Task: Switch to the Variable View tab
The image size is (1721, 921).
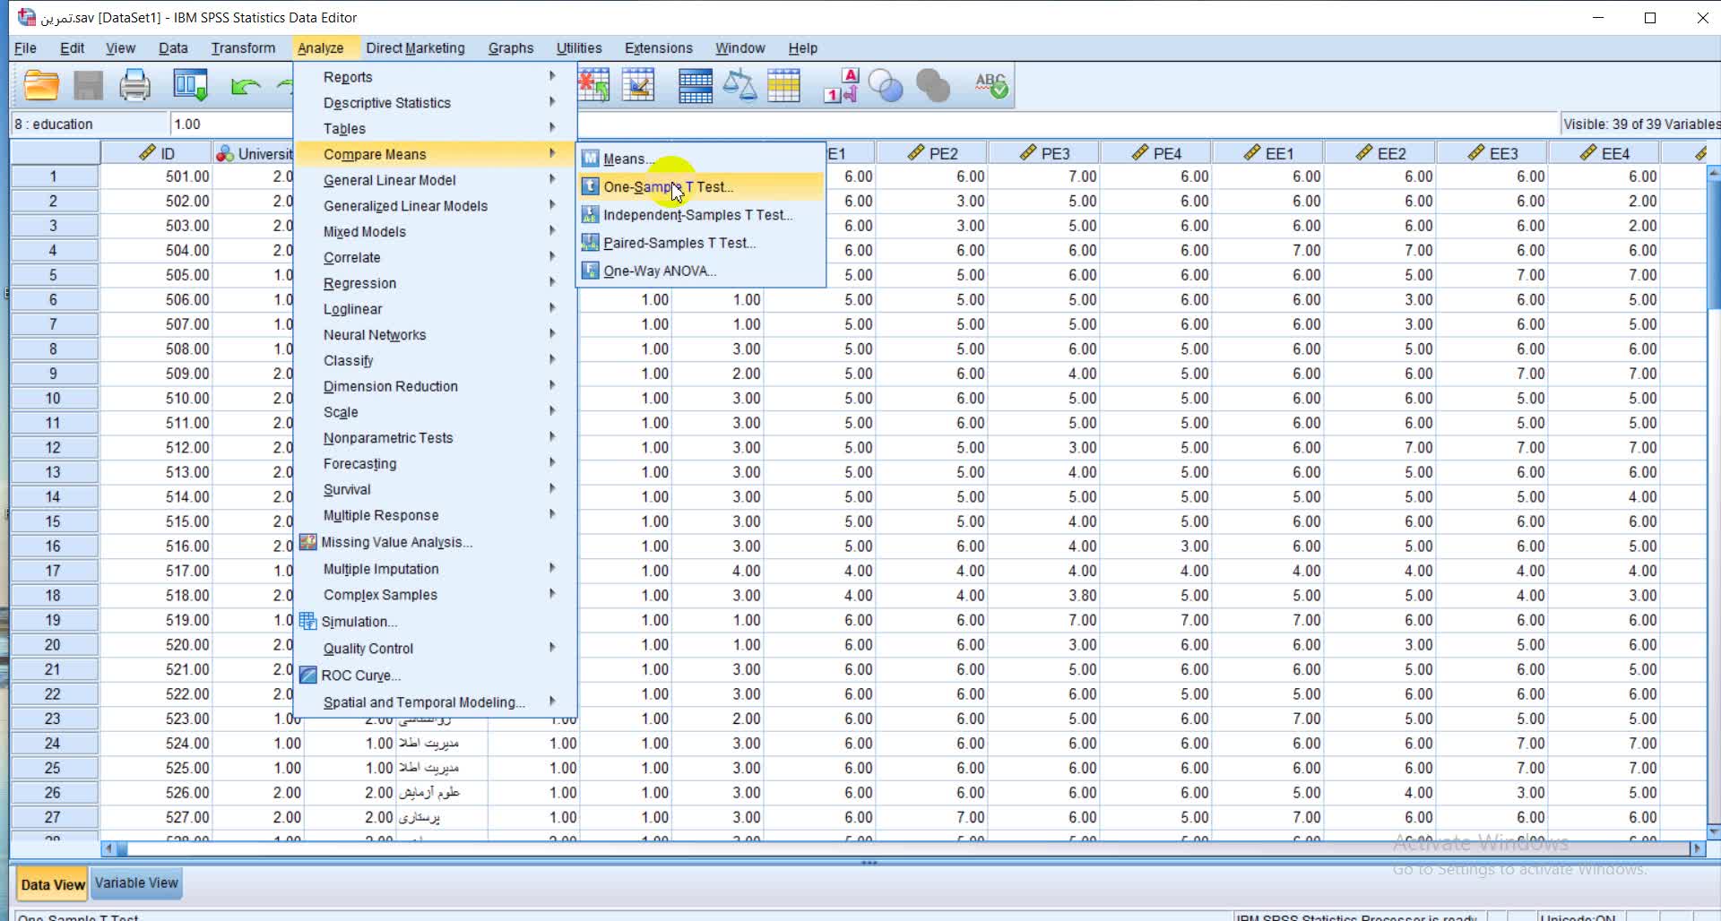Action: pos(136,883)
